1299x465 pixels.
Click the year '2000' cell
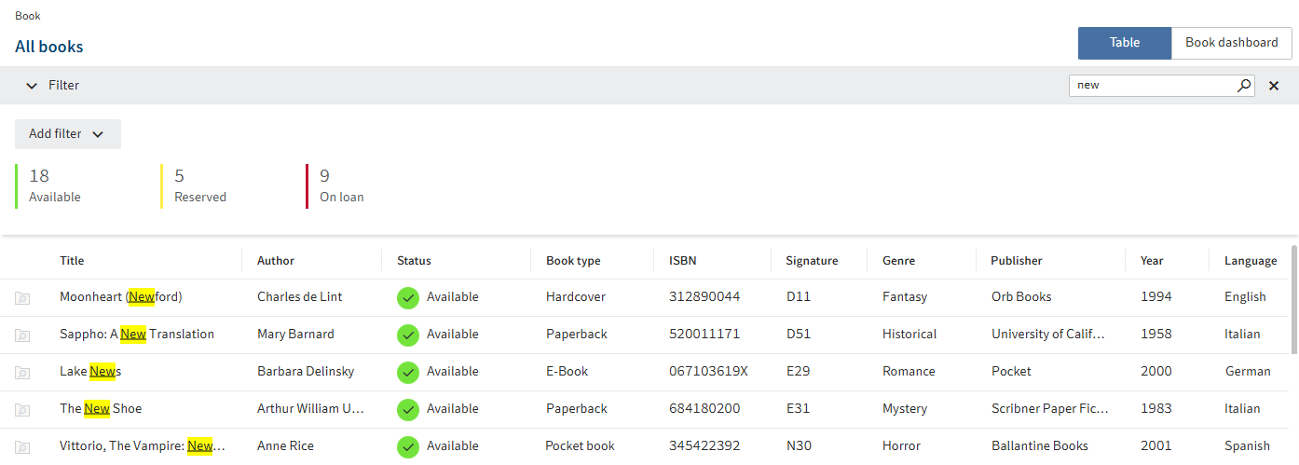coord(1156,372)
